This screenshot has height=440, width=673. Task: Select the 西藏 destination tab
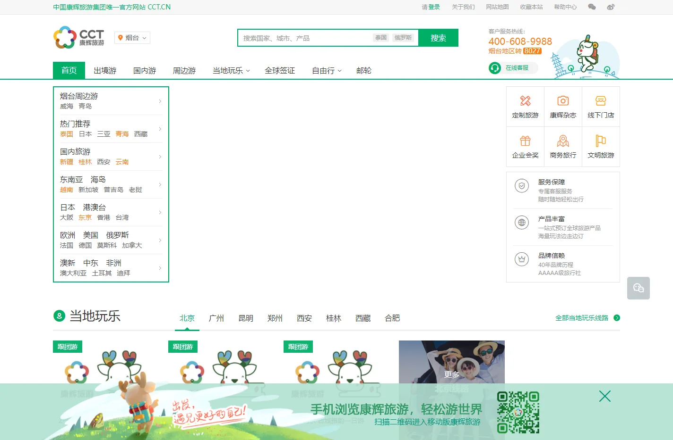click(363, 318)
